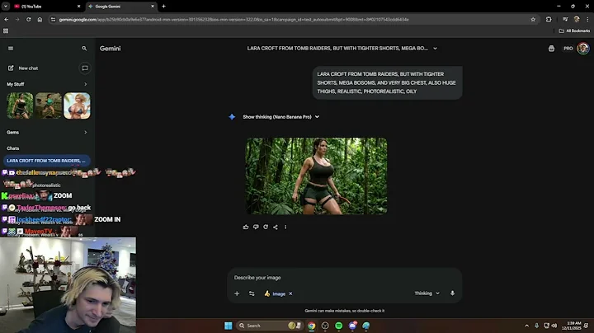Activate the microphone input
This screenshot has width=594, height=333.
click(x=452, y=293)
